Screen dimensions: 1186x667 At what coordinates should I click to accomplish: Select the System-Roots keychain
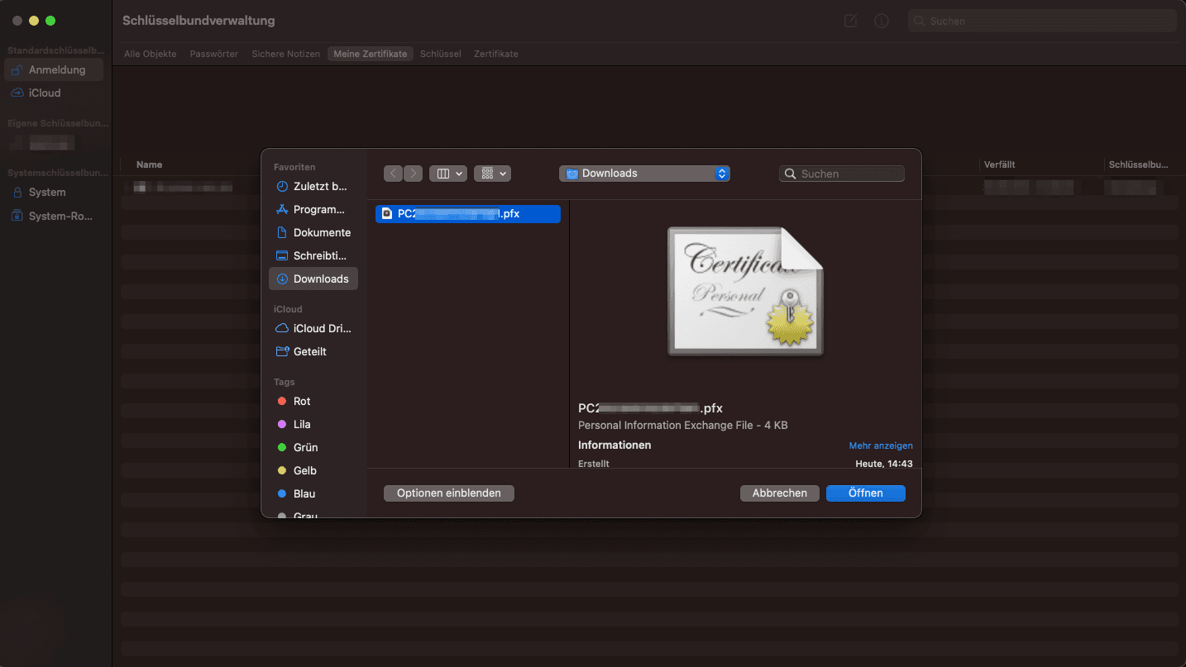click(60, 216)
